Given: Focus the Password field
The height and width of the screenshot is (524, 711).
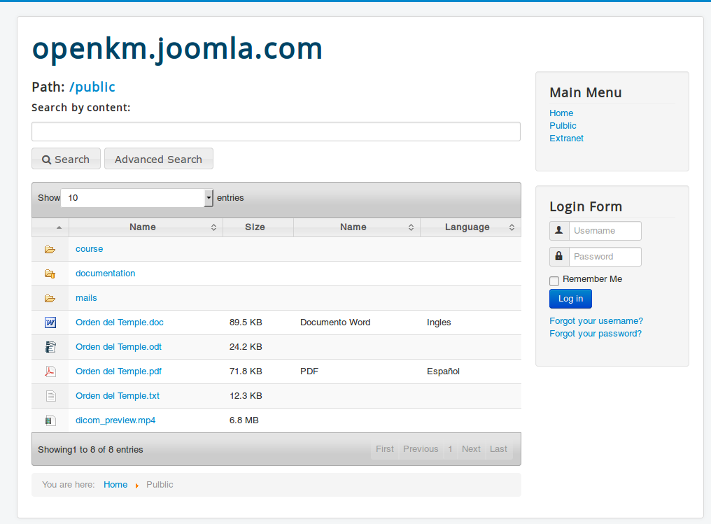Looking at the screenshot, I should [605, 257].
